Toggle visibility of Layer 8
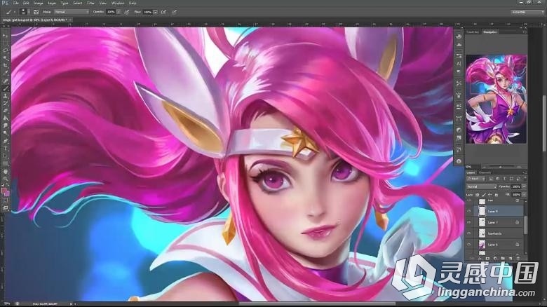547x307 pixels. tap(469, 211)
